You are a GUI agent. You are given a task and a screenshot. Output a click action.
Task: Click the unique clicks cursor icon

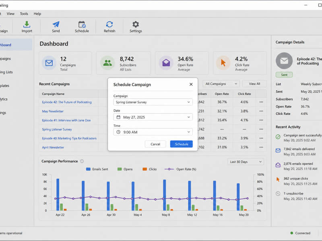278,180
